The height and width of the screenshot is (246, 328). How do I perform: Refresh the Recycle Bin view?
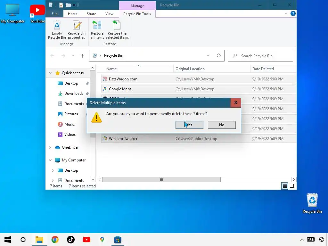pyautogui.click(x=218, y=55)
